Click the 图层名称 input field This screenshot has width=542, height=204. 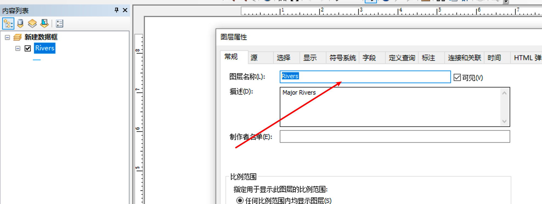coord(365,77)
